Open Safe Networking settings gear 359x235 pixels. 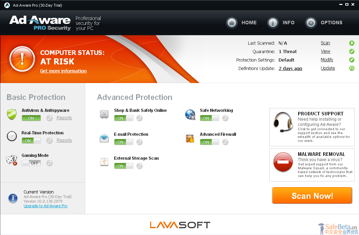225,118
